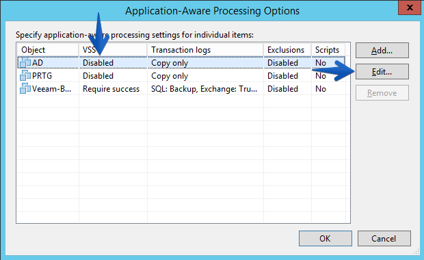
Task: Click the Veeam-B... virtual machine icon
Action: [25, 88]
